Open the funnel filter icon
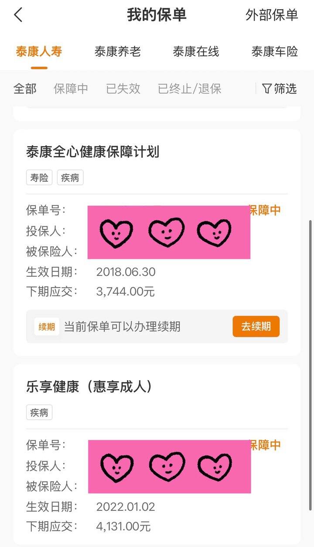This screenshot has height=547, width=314. click(267, 89)
